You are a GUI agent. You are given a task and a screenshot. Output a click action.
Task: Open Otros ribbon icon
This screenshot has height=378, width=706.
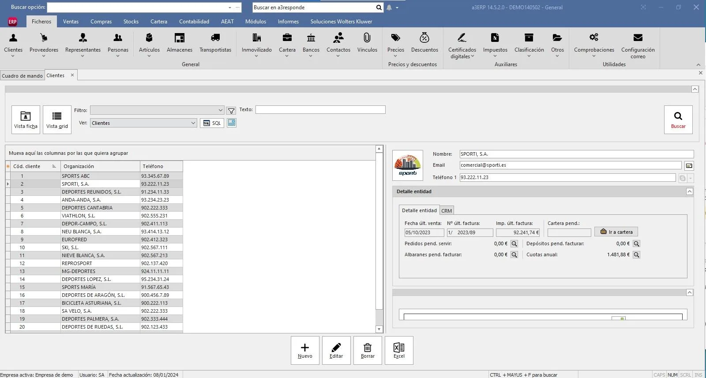pos(557,44)
